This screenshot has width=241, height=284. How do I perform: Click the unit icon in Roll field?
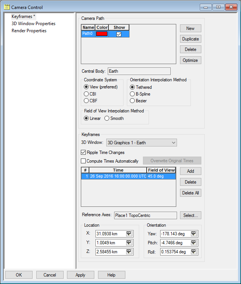tap(193, 251)
